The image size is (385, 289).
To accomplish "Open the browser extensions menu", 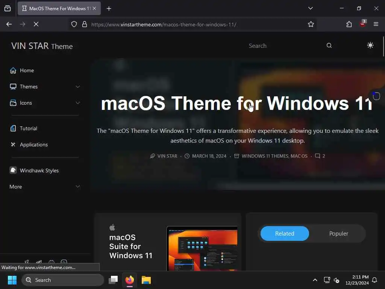I will pyautogui.click(x=349, y=24).
